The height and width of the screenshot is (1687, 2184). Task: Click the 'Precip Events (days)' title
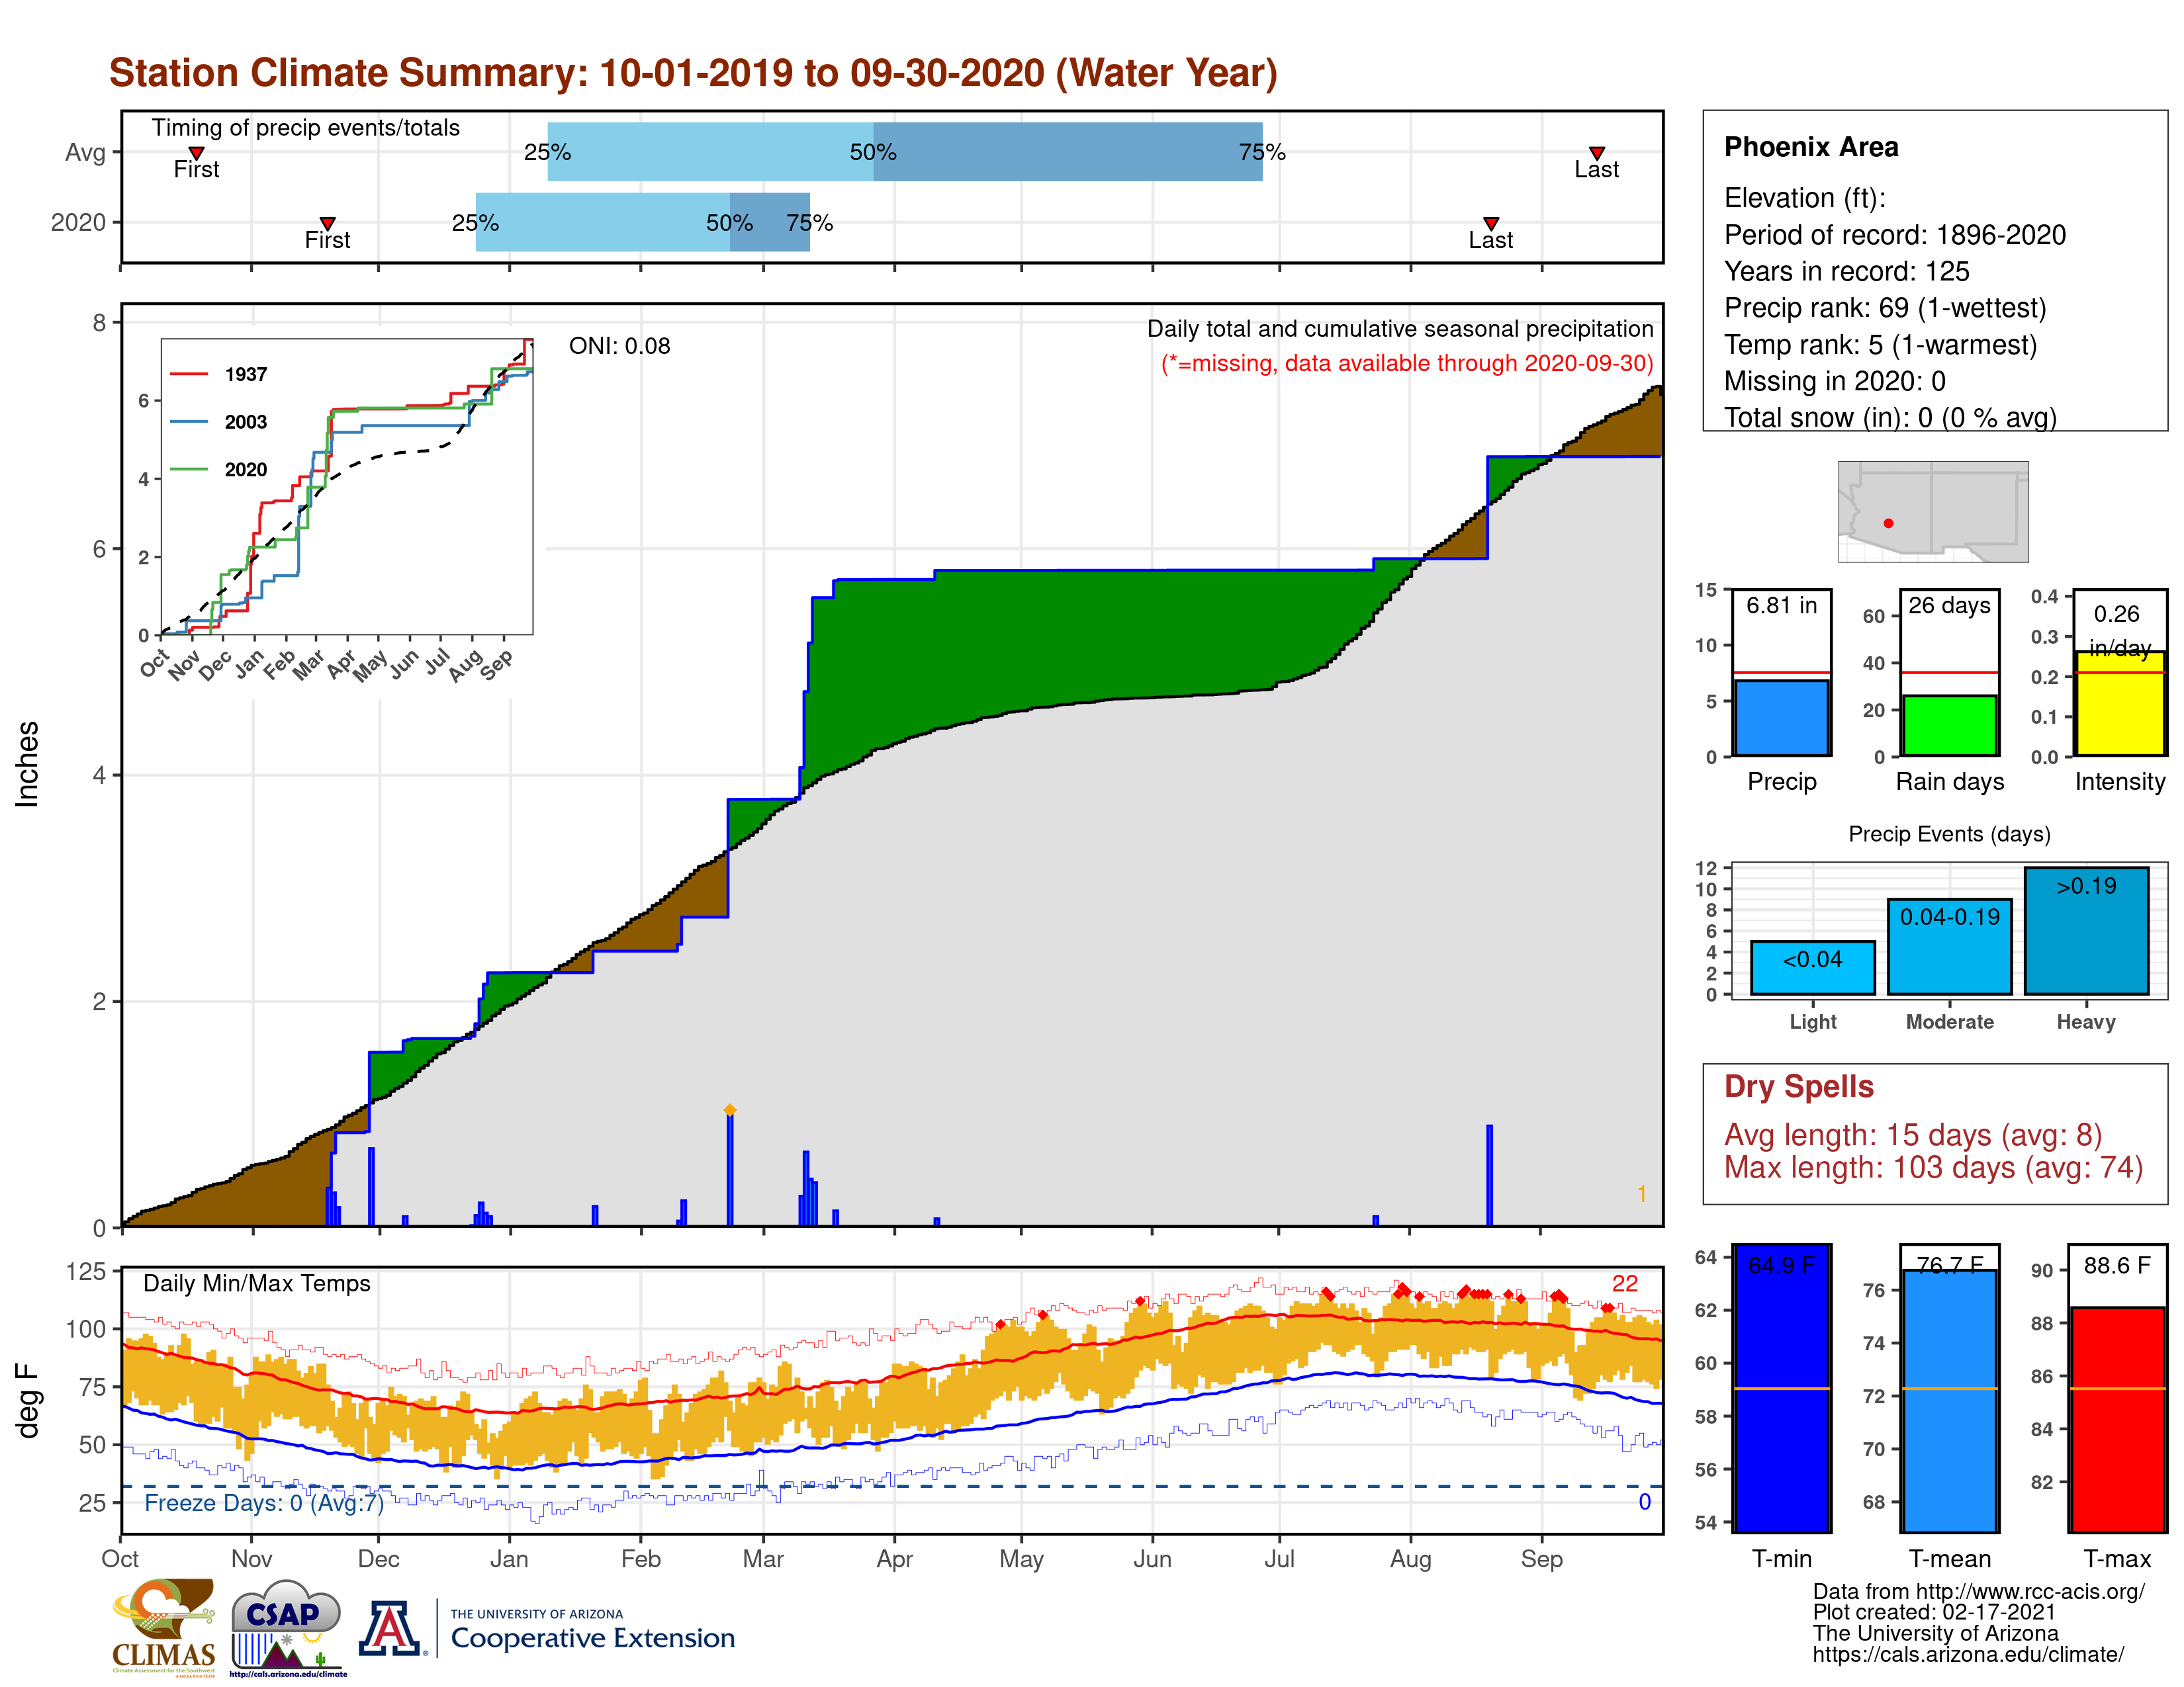coord(1949,834)
